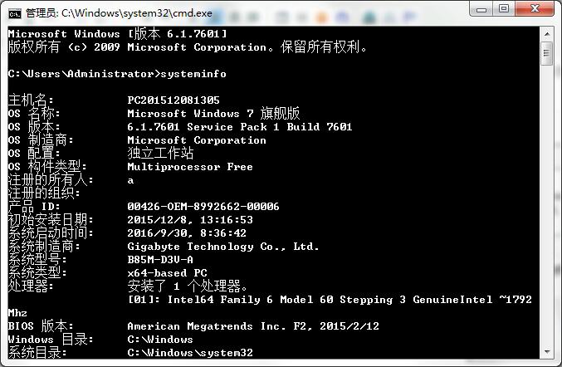Click the OS manufacturer Microsoft Corporation value
This screenshot has width=562, height=367.
click(x=197, y=139)
